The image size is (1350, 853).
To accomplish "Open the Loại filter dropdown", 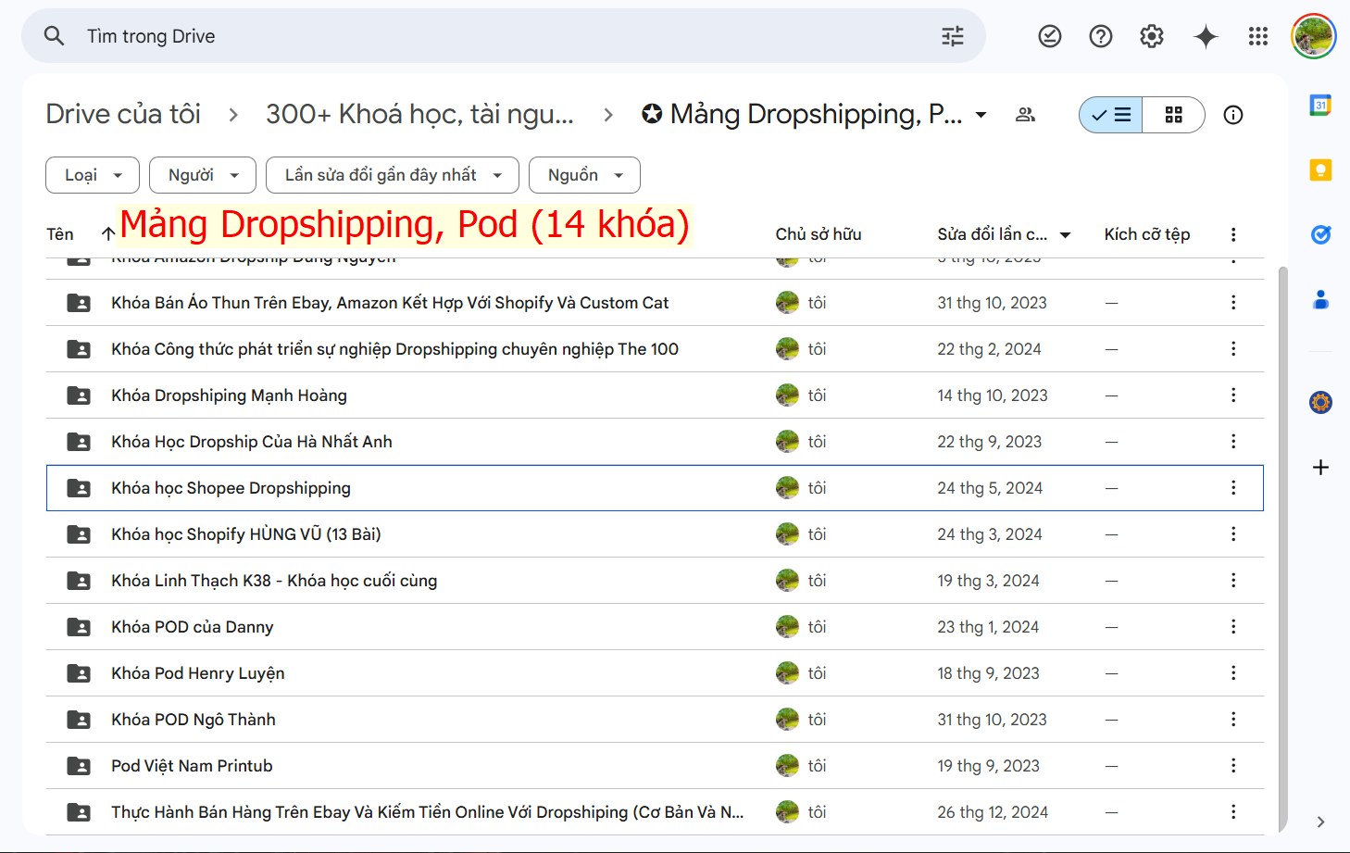I will [x=93, y=175].
